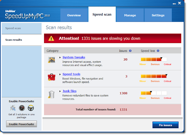Go to the Settings tab
This screenshot has width=188, height=136.
(158, 15)
